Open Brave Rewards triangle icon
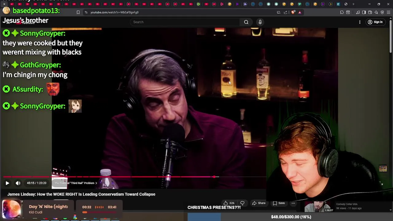The image size is (393, 221). click(x=300, y=12)
